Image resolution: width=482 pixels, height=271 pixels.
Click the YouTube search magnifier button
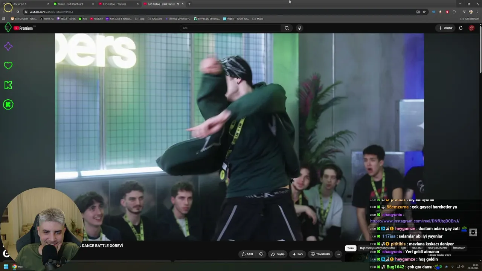(287, 28)
